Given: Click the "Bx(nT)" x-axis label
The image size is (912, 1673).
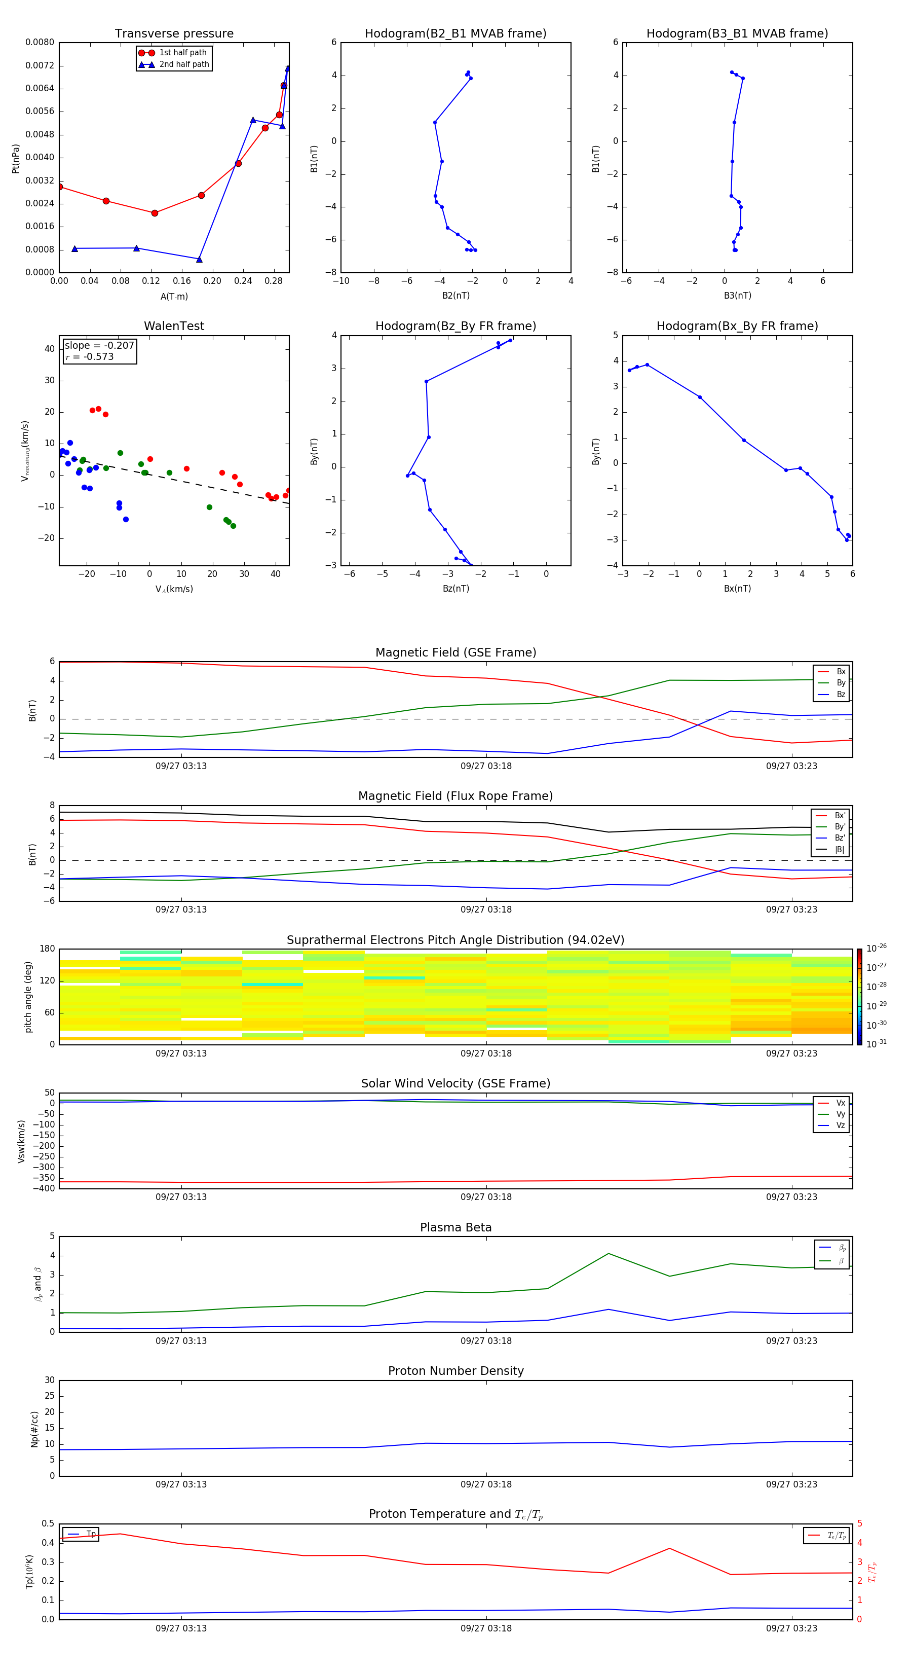Looking at the screenshot, I should 737,589.
